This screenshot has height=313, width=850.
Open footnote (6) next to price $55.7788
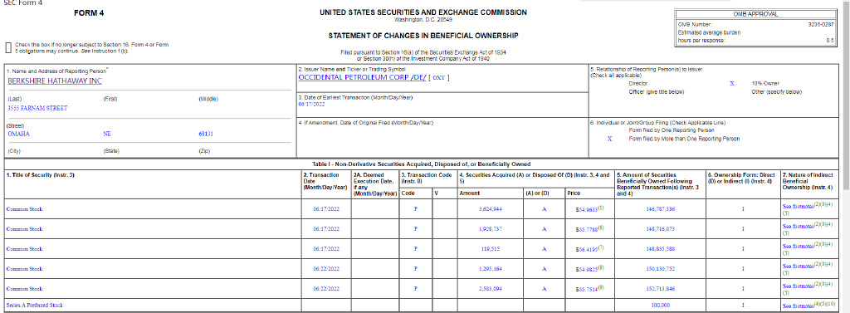(601, 227)
